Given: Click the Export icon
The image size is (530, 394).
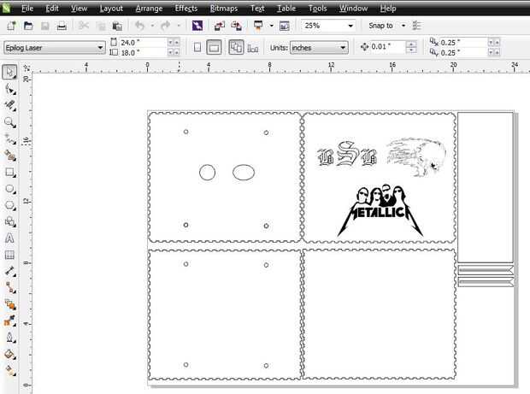Looking at the screenshot, I should [x=236, y=26].
